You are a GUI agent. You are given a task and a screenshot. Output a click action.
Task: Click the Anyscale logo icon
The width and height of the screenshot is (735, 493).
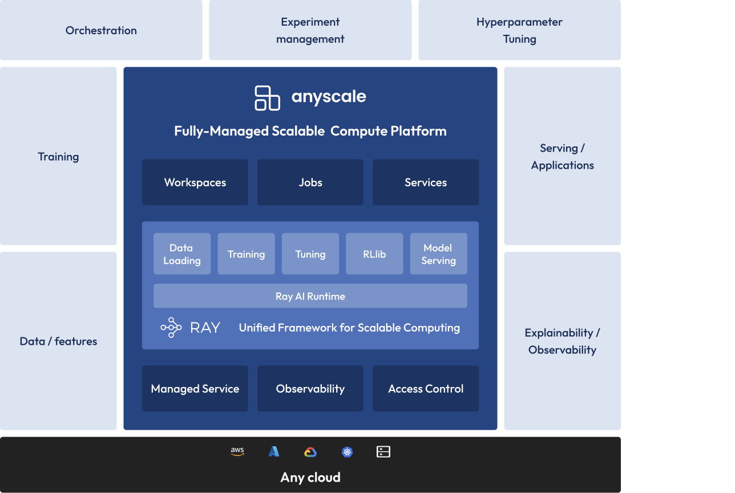click(x=267, y=97)
